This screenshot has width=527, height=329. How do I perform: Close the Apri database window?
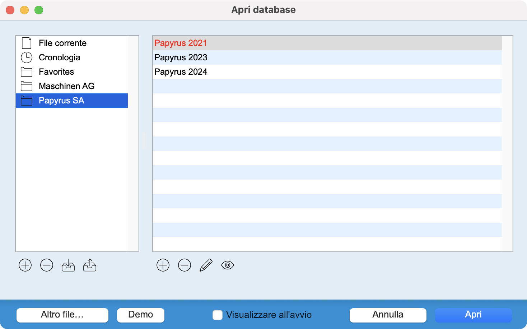coord(10,10)
